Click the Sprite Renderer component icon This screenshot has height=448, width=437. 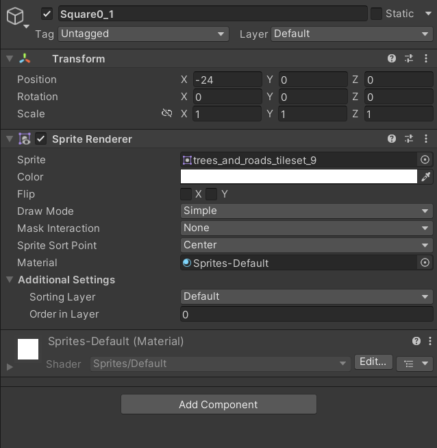click(x=25, y=139)
